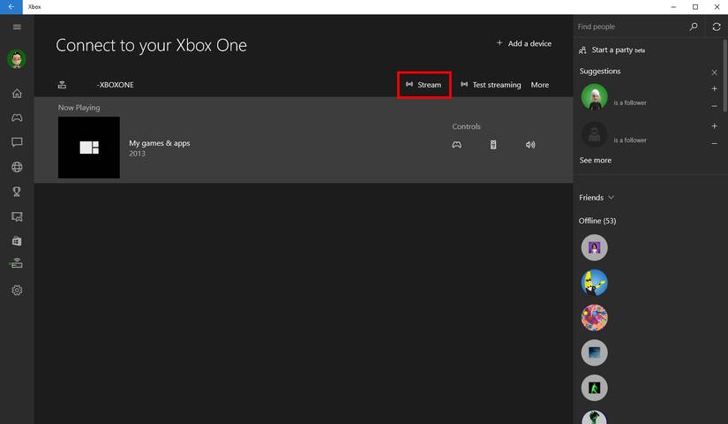Open the blue-square avatar offline friend
Image resolution: width=728 pixels, height=424 pixels.
click(594, 352)
